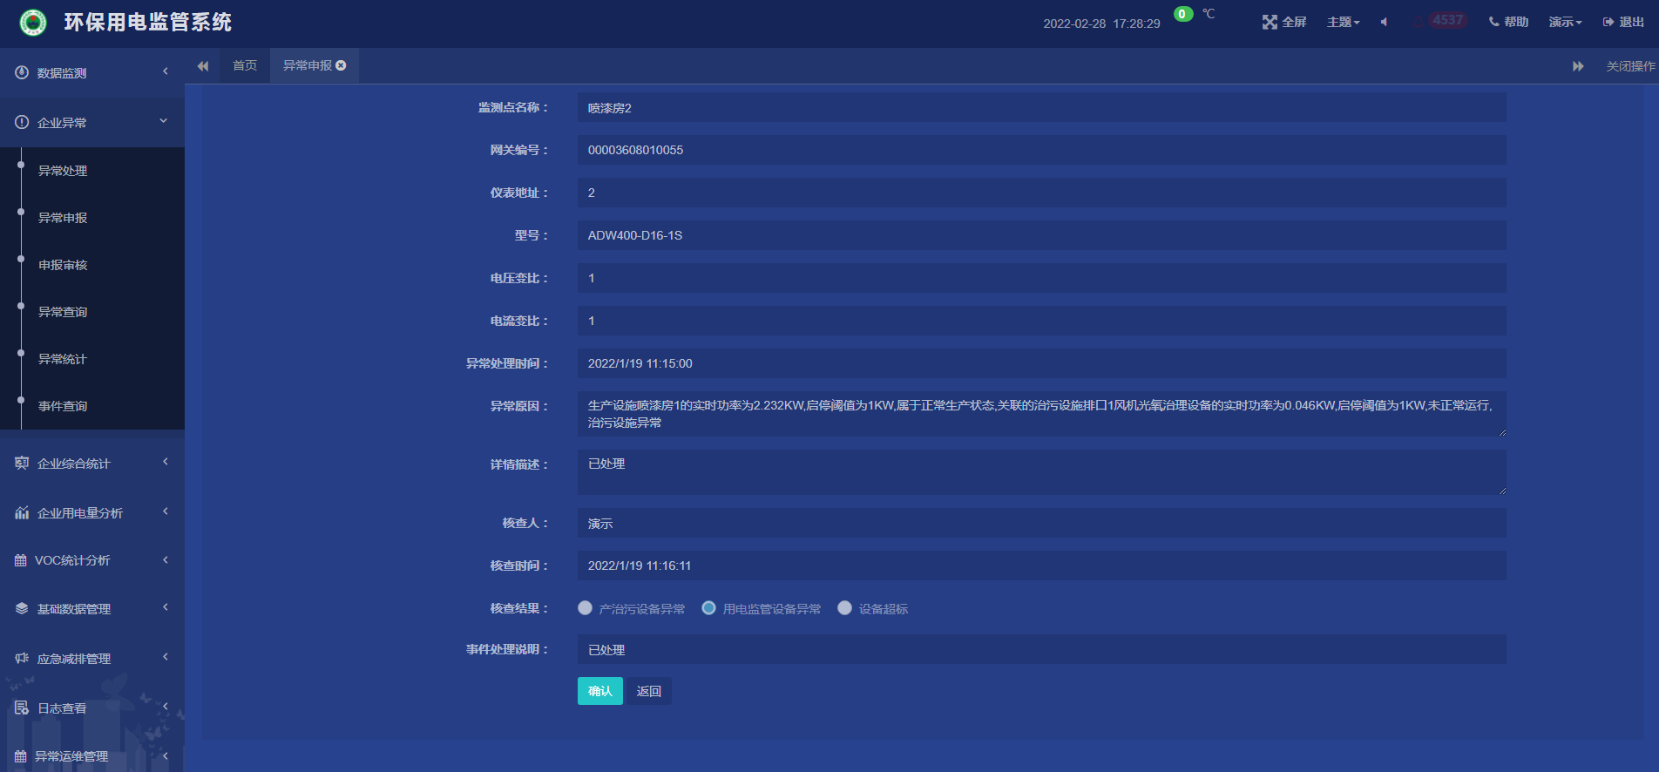
Task: Click the tab scroll-right double arrow
Action: pyautogui.click(x=1578, y=66)
